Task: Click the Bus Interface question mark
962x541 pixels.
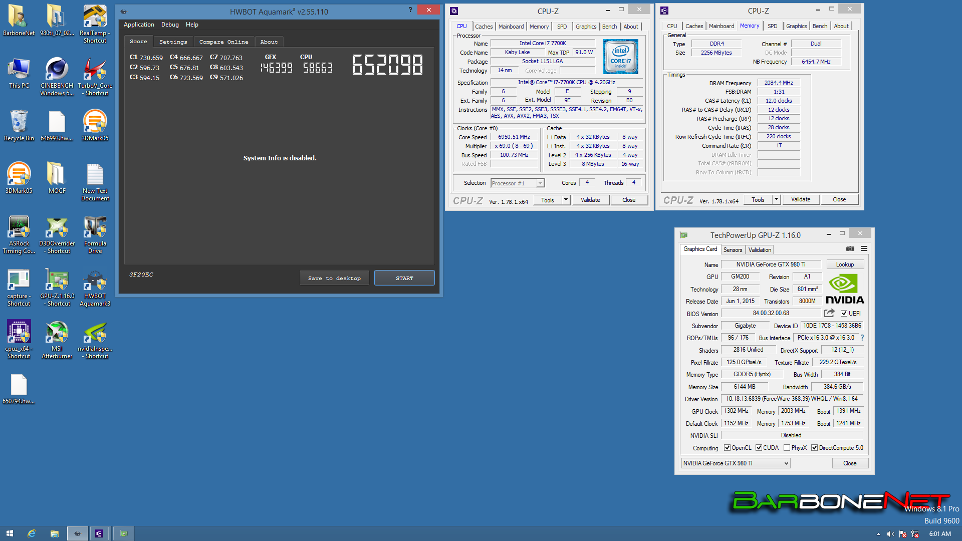Action: (862, 338)
